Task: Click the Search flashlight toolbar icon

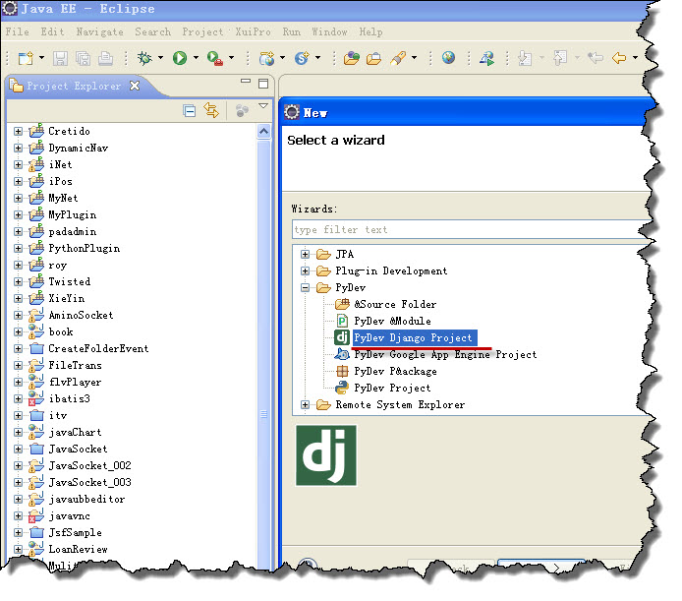Action: pos(398,57)
